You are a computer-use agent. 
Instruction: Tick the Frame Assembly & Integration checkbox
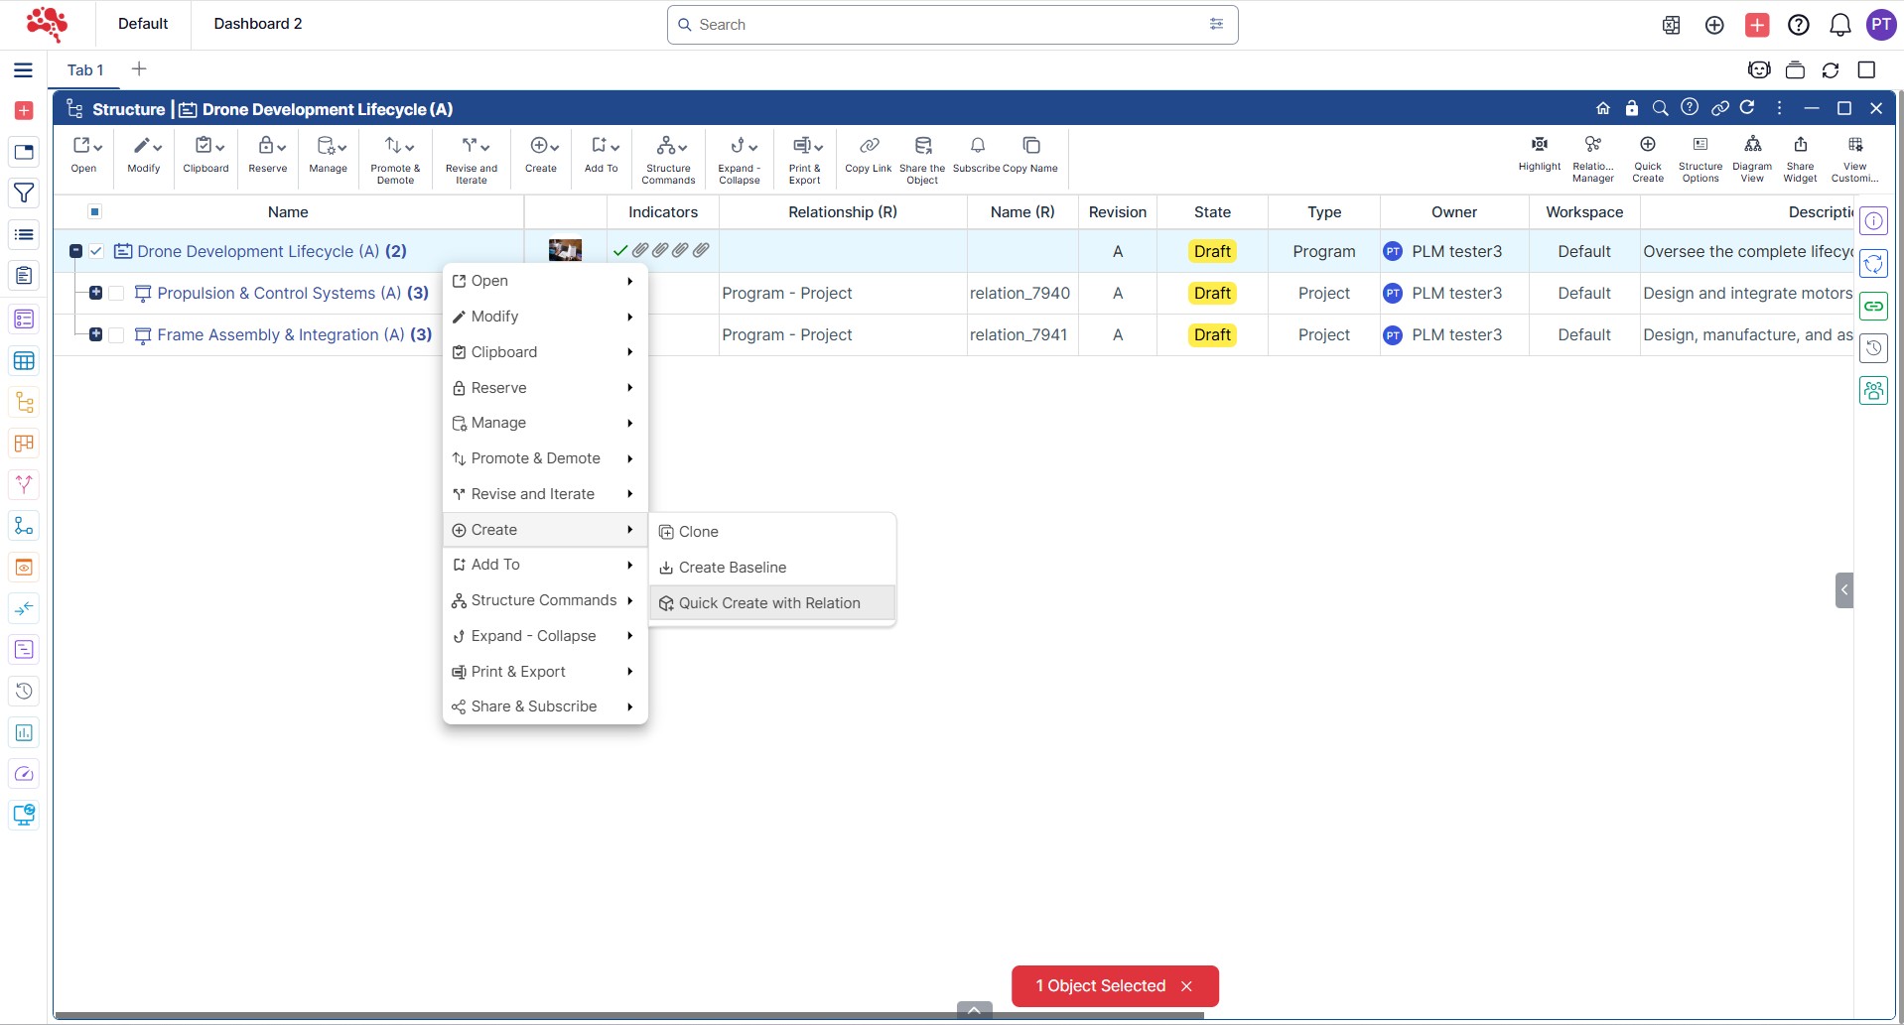pyautogui.click(x=116, y=335)
